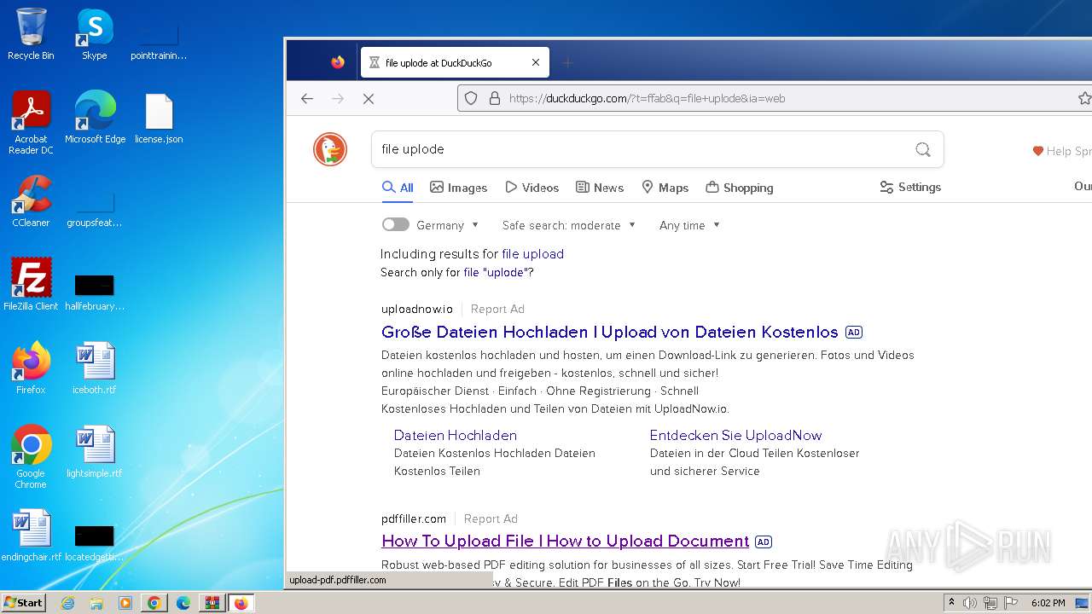Click the search magnifier icon
The width and height of the screenshot is (1092, 614).
923,149
